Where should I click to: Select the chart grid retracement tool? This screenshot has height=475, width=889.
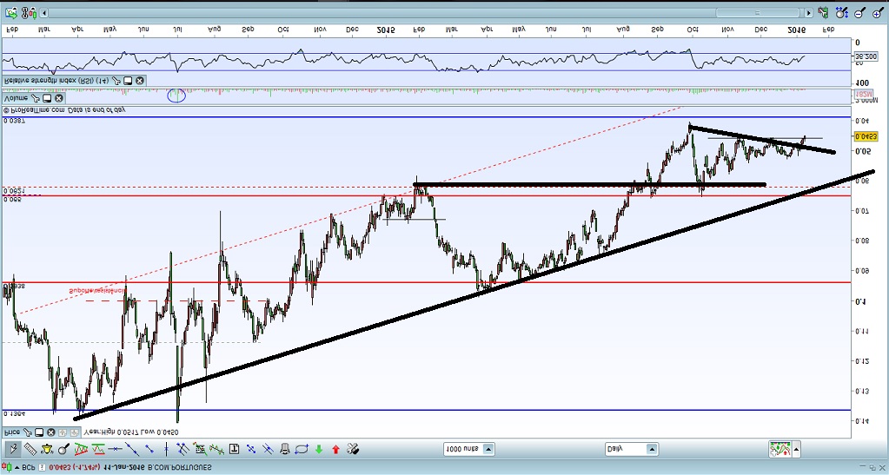(200, 450)
